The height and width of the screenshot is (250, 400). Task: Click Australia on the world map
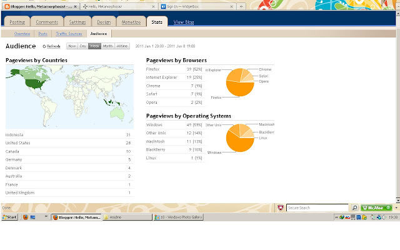(x=117, y=112)
